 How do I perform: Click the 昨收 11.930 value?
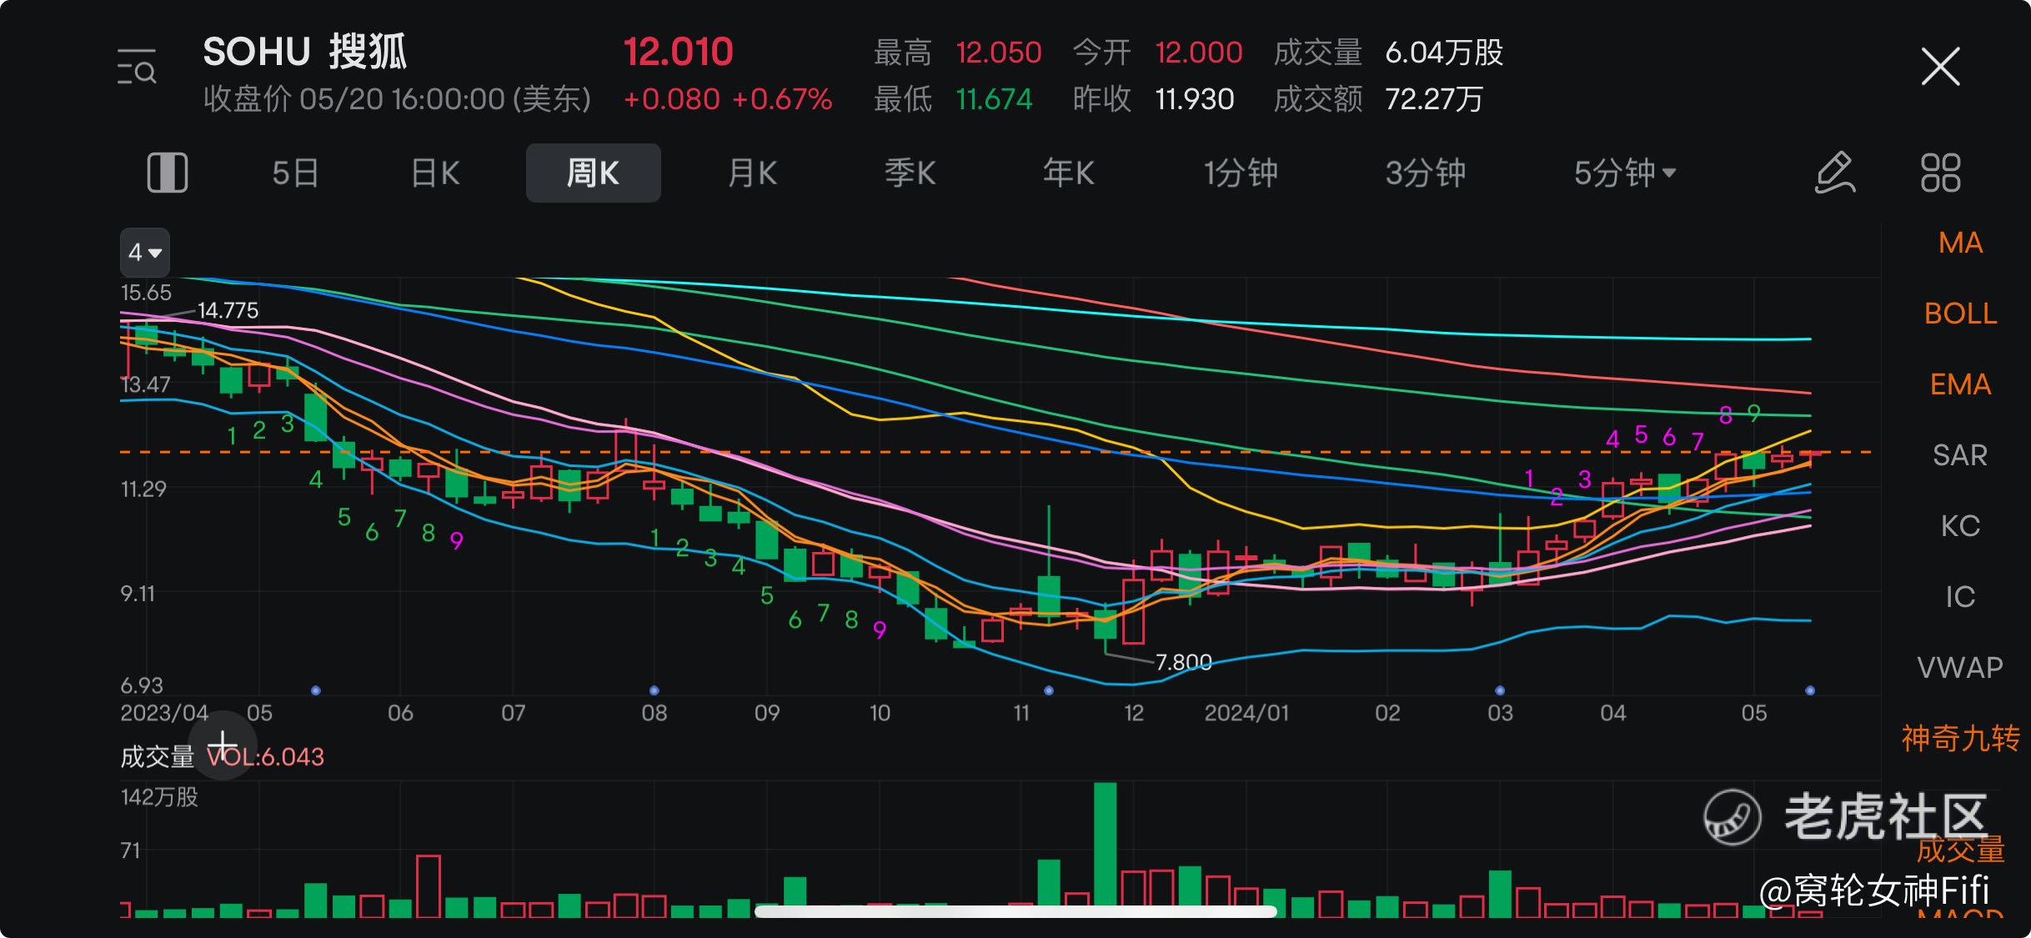[1194, 99]
